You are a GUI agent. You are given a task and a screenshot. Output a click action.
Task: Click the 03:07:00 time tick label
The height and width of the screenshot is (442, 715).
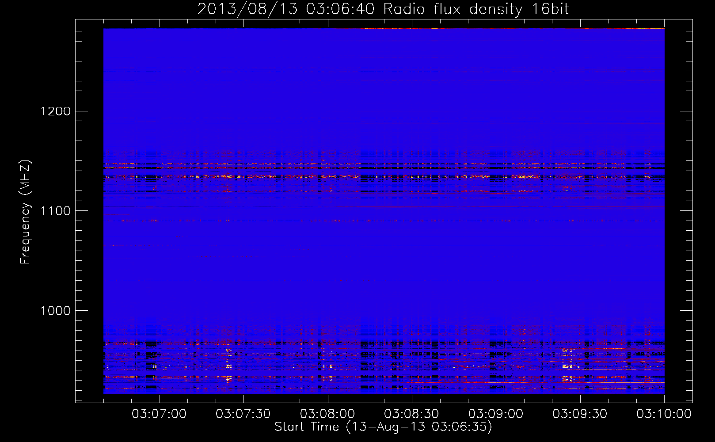point(159,414)
